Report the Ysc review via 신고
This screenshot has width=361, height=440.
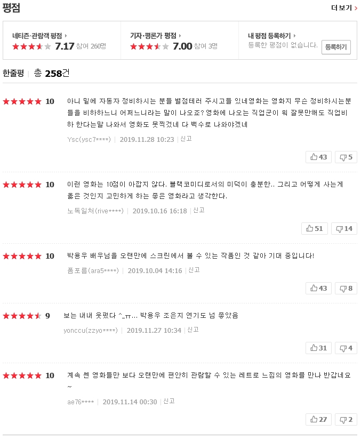186,139
